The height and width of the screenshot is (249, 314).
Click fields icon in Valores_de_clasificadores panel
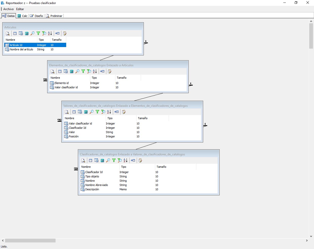(80, 112)
